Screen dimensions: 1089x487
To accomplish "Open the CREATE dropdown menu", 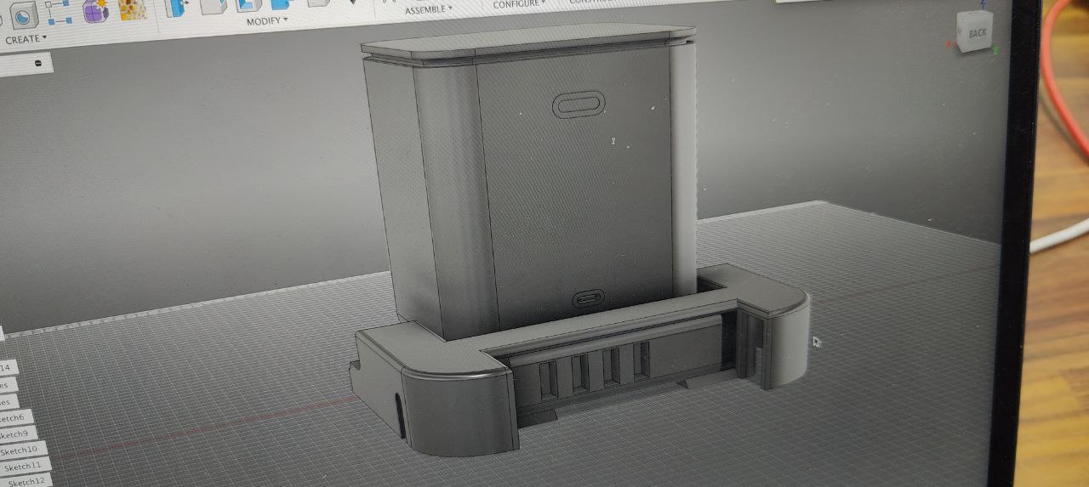I will click(x=26, y=39).
